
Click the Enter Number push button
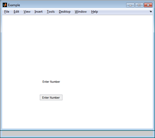[x=51, y=98]
